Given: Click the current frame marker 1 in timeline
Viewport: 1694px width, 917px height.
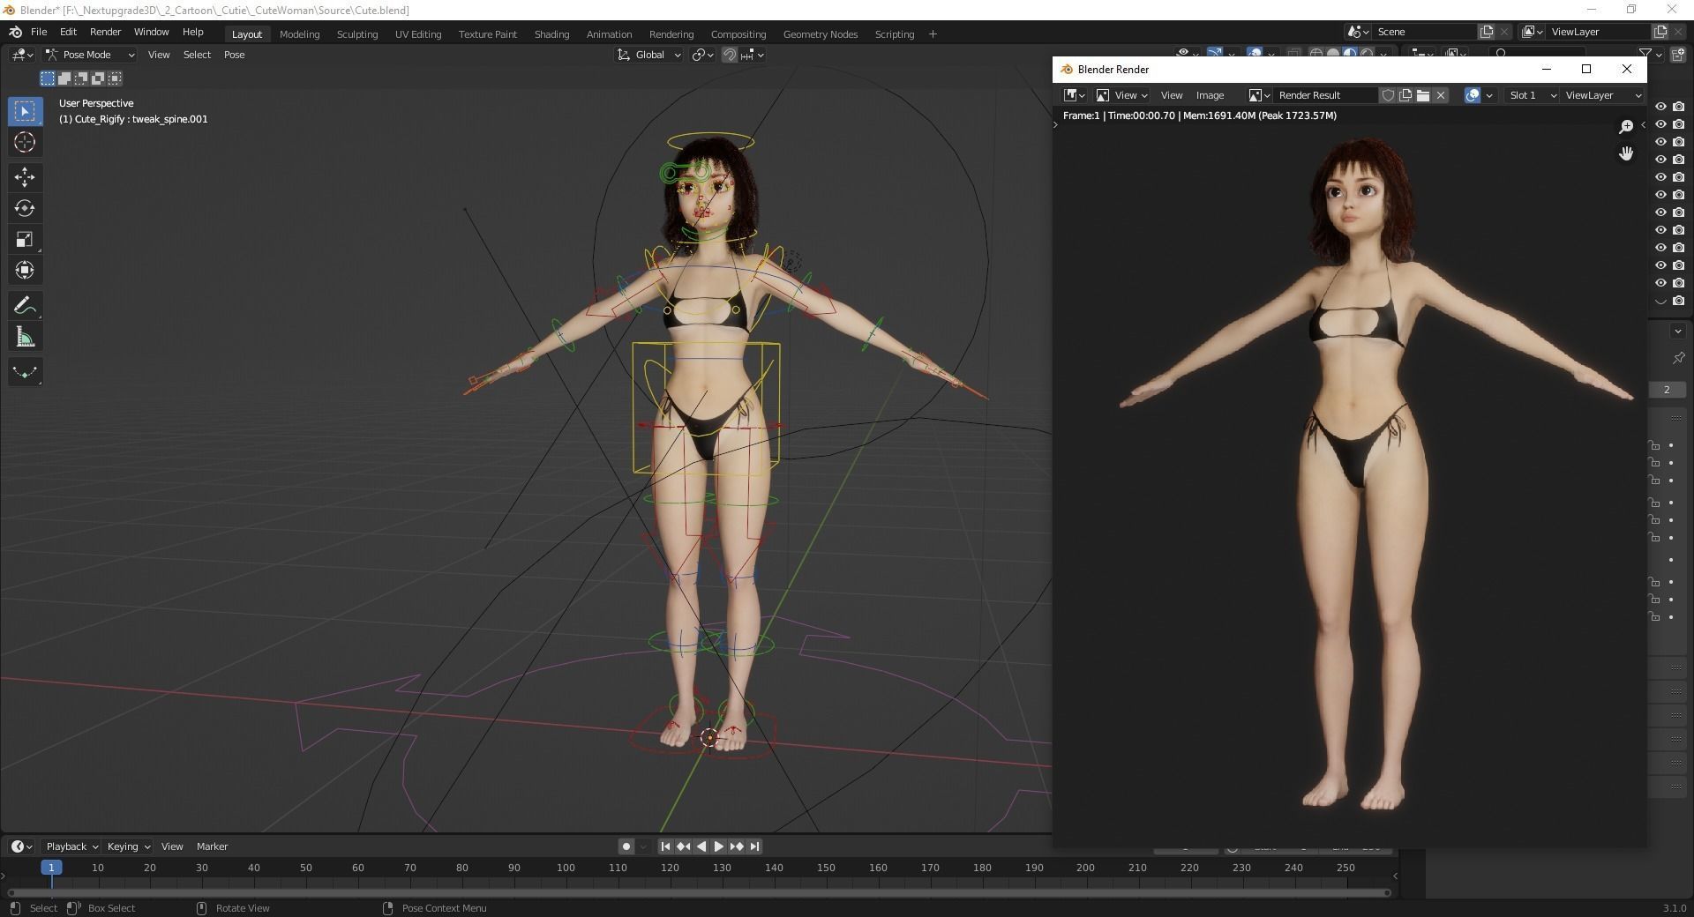Looking at the screenshot, I should pyautogui.click(x=51, y=868).
